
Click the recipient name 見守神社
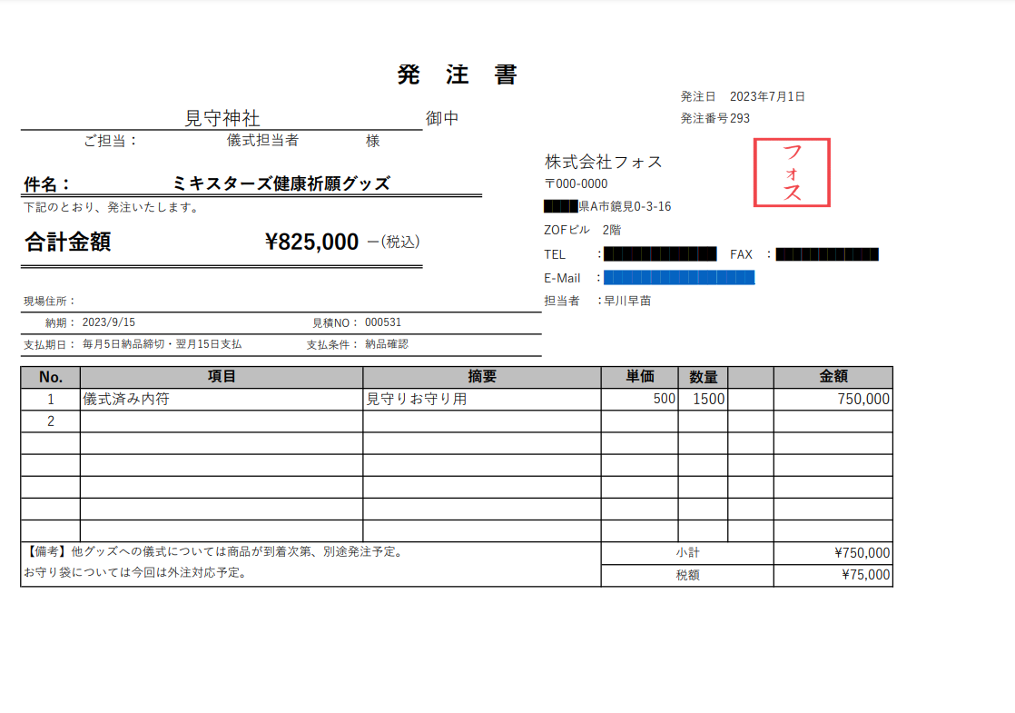(222, 118)
